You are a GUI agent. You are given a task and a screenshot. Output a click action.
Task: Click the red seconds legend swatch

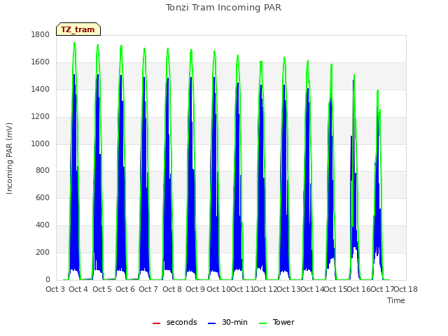click(x=156, y=323)
